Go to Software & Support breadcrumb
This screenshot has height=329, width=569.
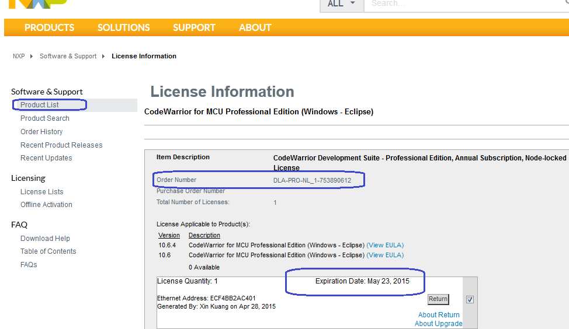(68, 56)
